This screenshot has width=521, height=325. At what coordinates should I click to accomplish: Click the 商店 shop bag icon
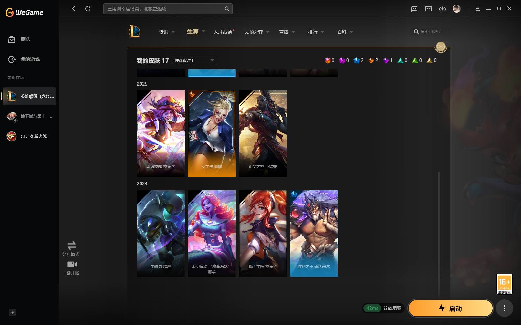click(x=12, y=39)
